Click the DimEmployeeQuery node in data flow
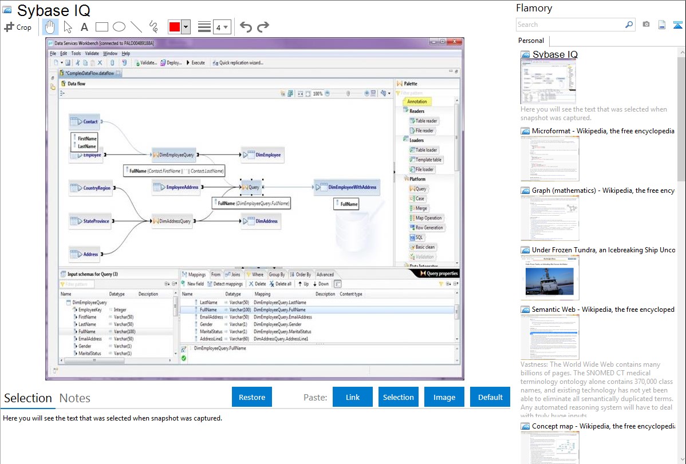686x464 pixels. [174, 155]
